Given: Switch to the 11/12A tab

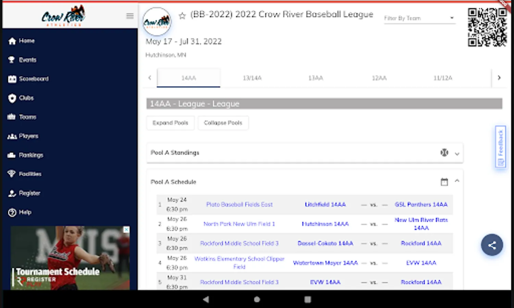Looking at the screenshot, I should (x=443, y=78).
